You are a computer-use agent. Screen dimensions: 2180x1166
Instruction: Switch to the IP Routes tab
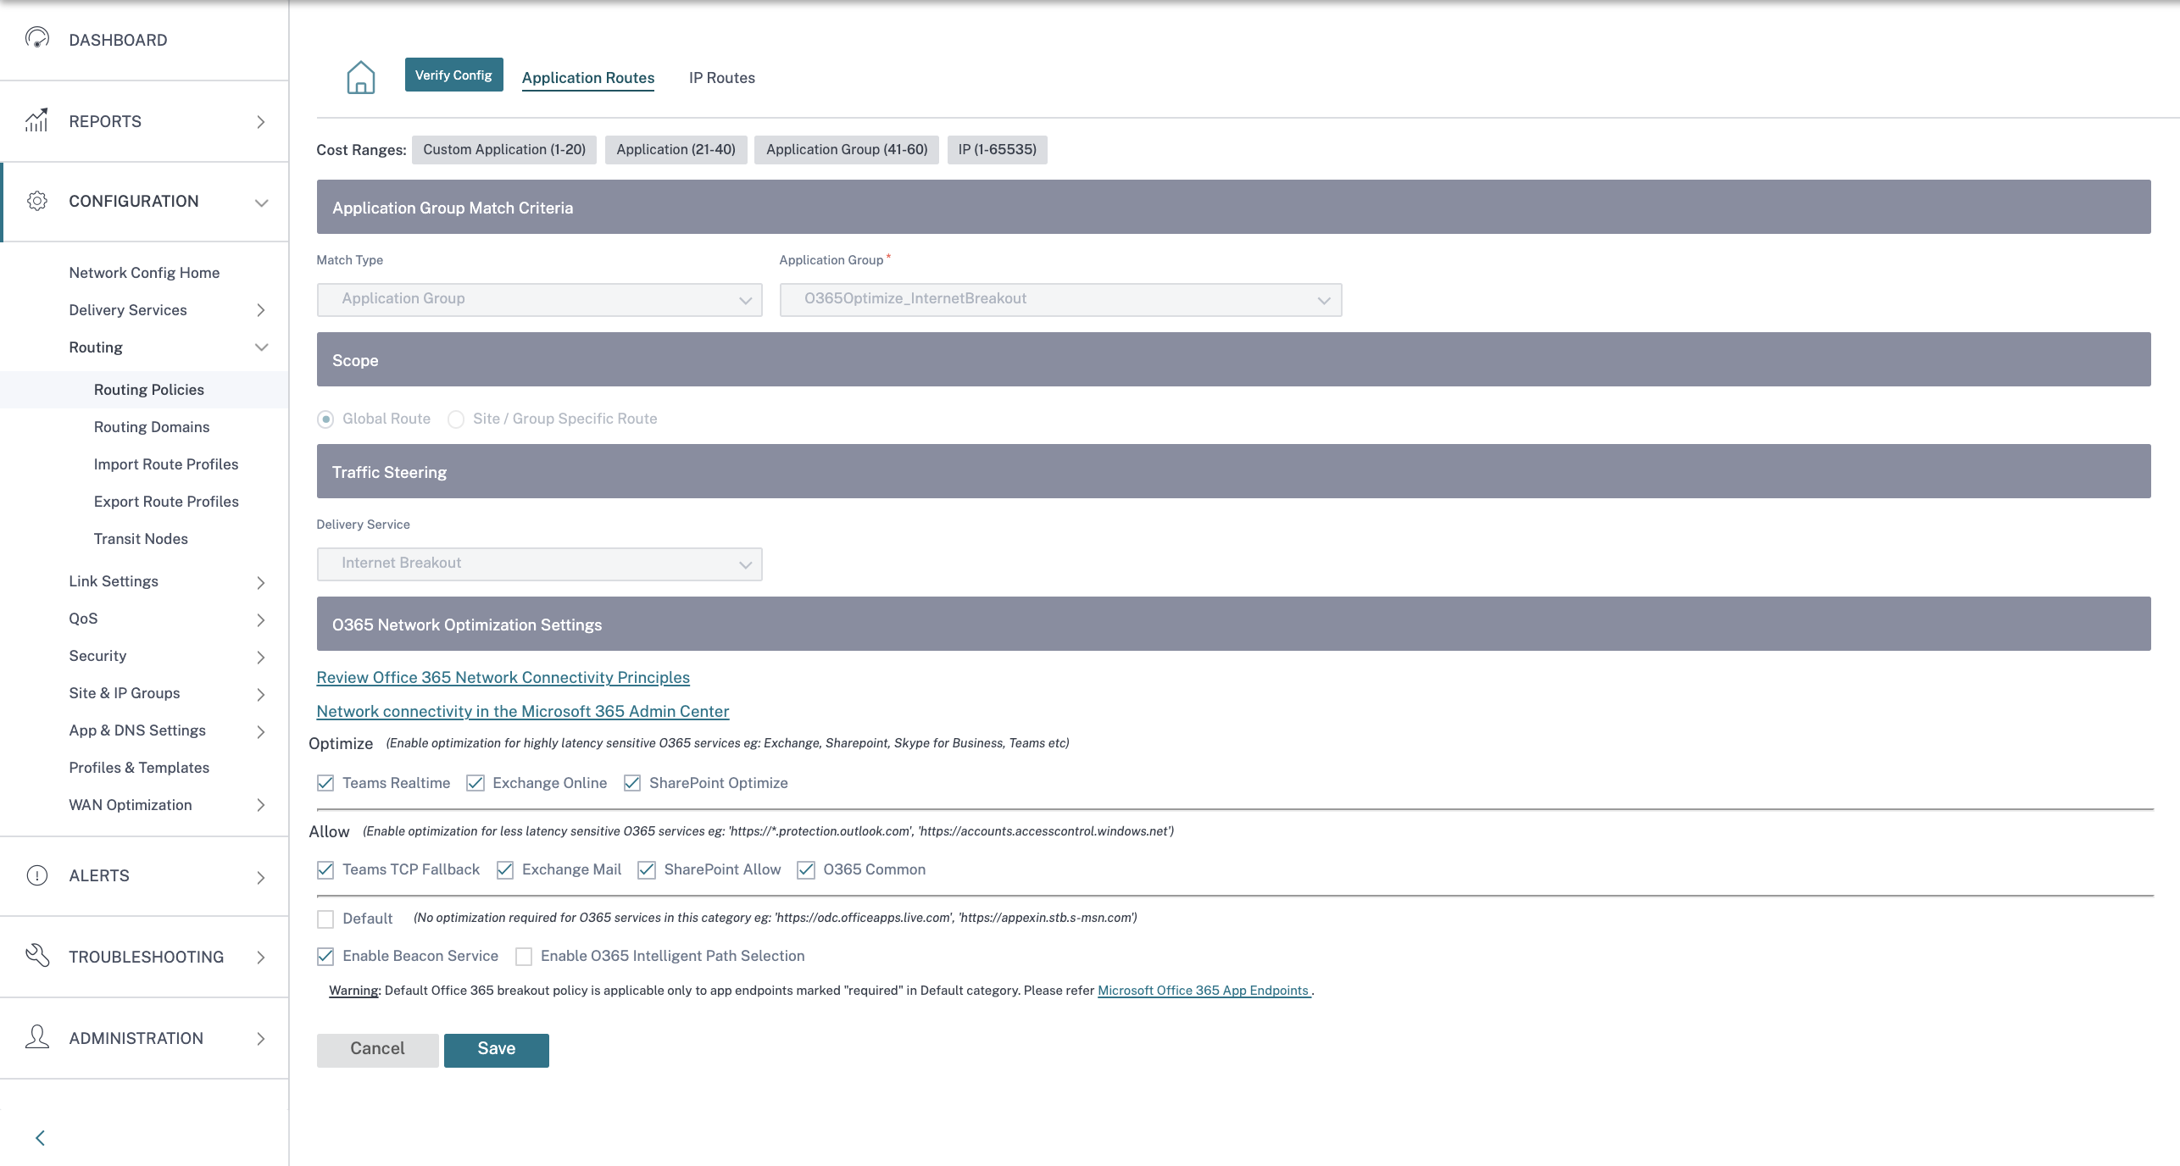click(722, 77)
